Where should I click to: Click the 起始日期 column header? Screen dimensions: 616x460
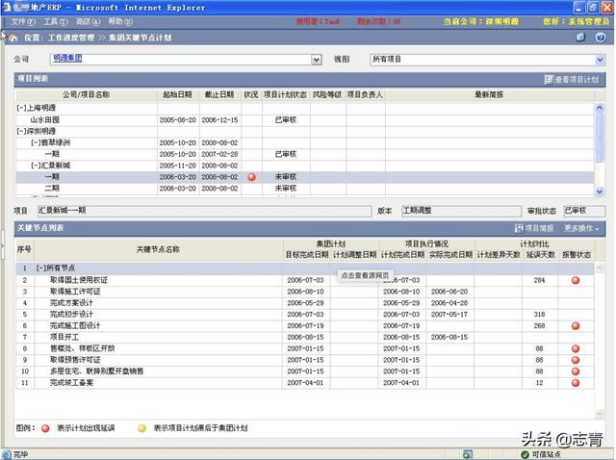tap(177, 94)
